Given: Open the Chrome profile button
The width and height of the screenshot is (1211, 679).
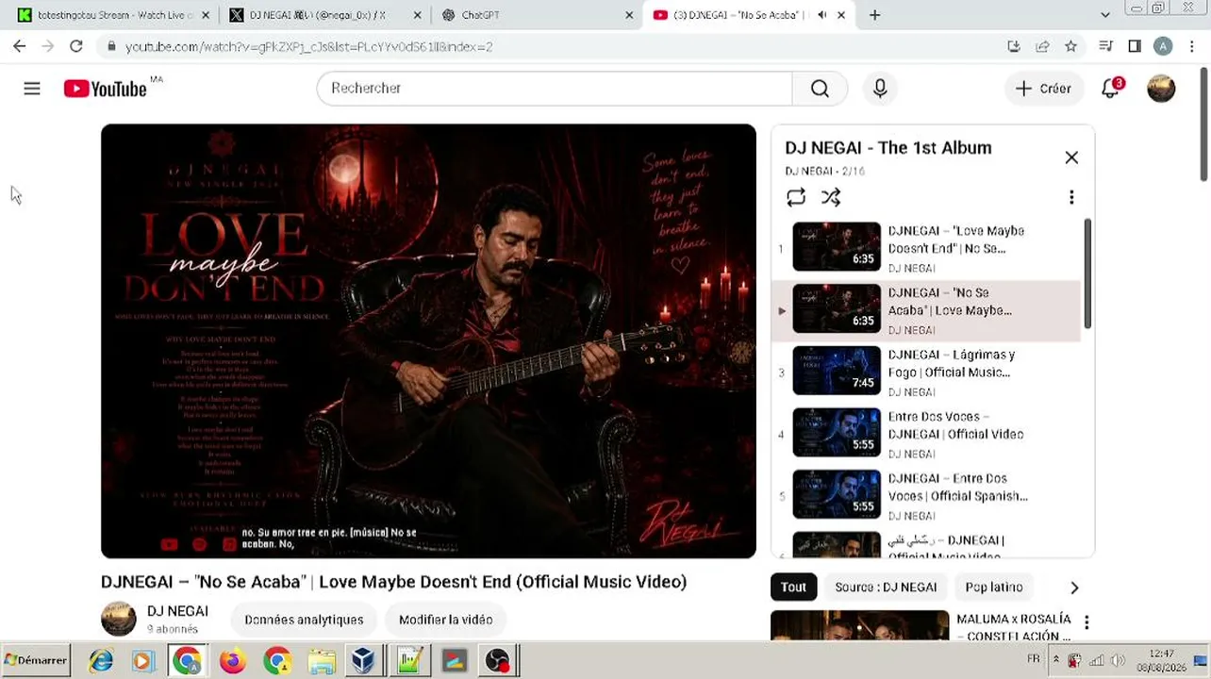Looking at the screenshot, I should [x=1163, y=46].
